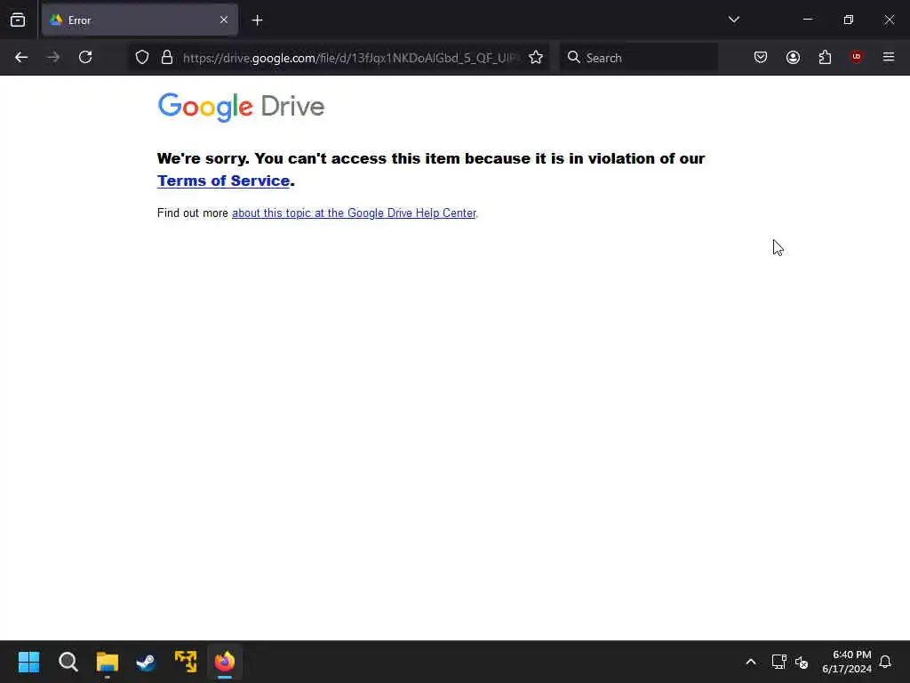Viewport: 910px width, 683px height.
Task: Open the uBlock Origin extension icon
Action: (857, 56)
